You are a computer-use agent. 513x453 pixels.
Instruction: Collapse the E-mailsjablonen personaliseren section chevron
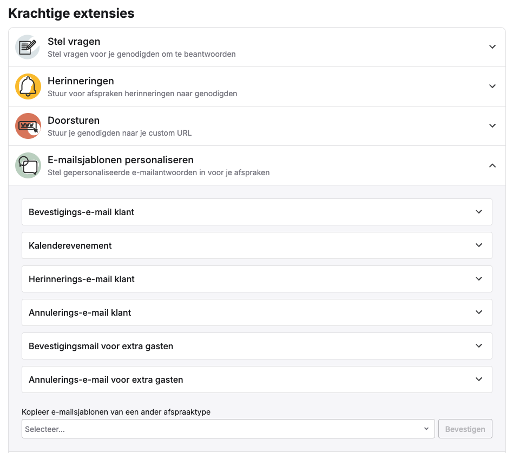click(492, 166)
